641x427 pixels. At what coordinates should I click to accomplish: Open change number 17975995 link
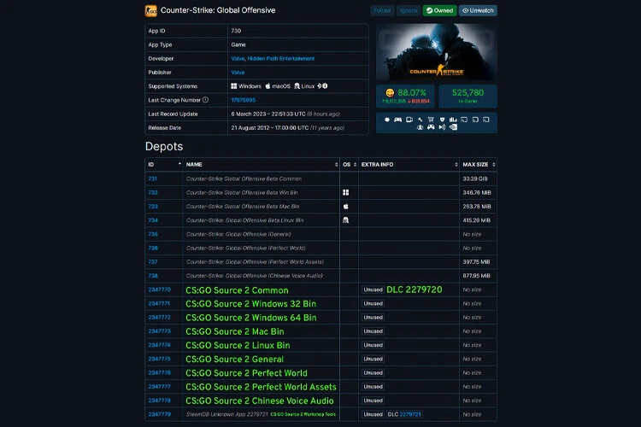244,100
